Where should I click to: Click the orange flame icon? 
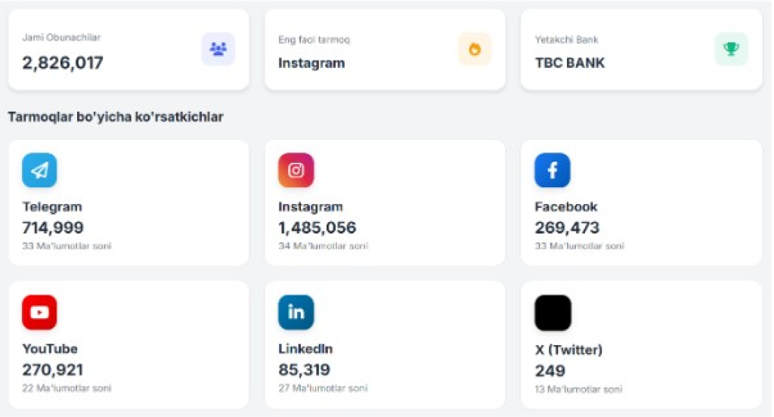click(475, 49)
